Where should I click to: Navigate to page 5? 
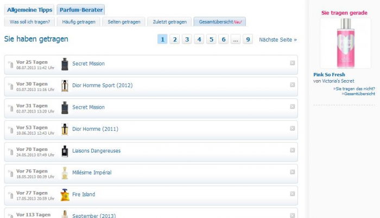[211, 39]
